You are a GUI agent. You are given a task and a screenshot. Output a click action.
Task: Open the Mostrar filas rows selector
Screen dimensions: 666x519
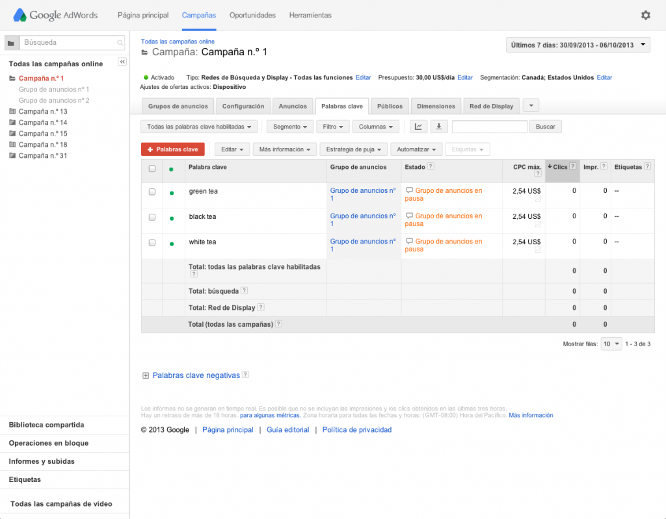pyautogui.click(x=611, y=344)
